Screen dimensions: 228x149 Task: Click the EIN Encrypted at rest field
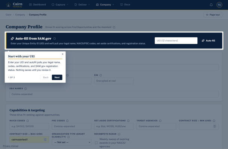pyautogui.click(x=114, y=81)
